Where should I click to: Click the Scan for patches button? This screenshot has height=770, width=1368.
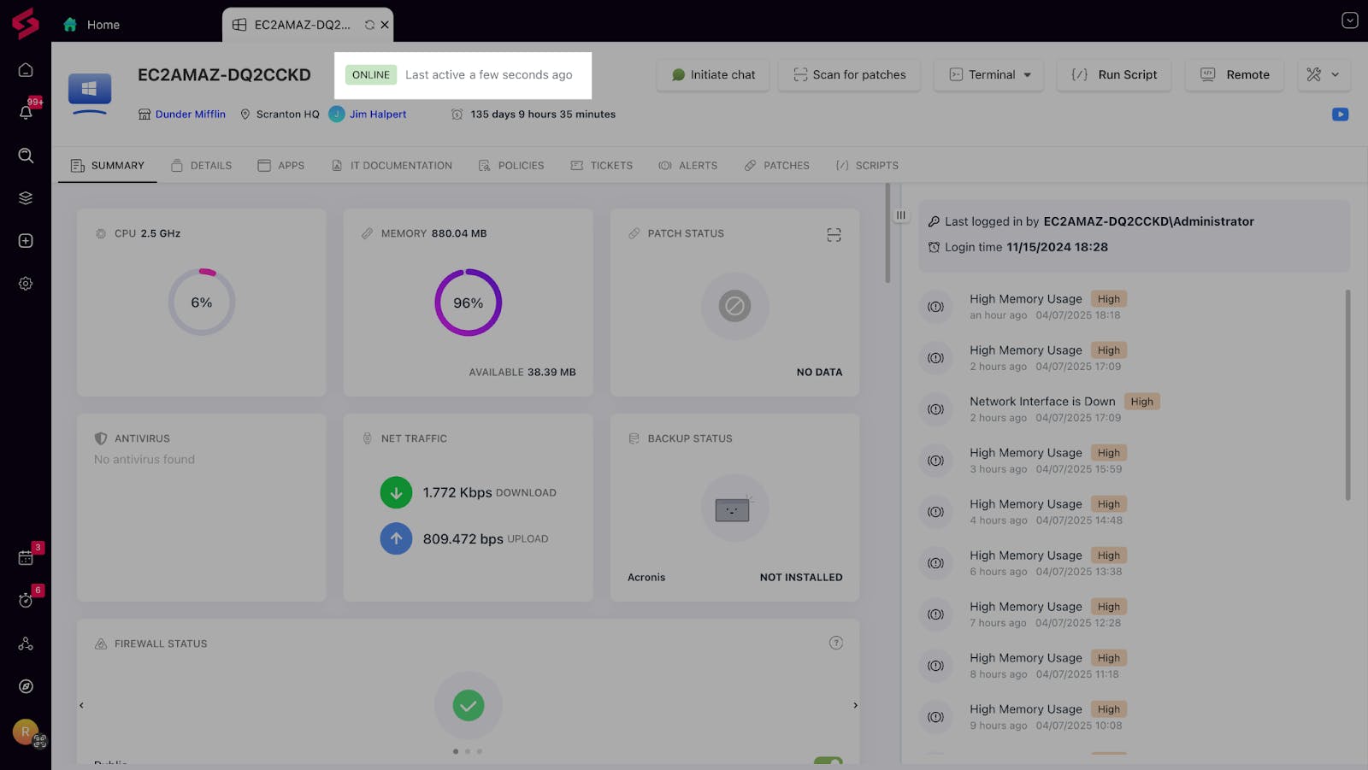(x=849, y=75)
